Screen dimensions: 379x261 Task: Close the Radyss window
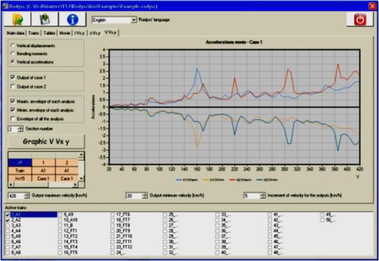[373, 6]
